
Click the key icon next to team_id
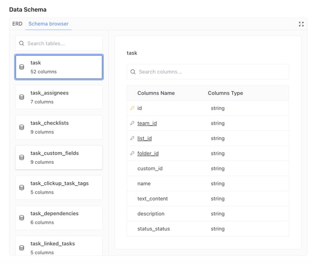click(x=132, y=123)
